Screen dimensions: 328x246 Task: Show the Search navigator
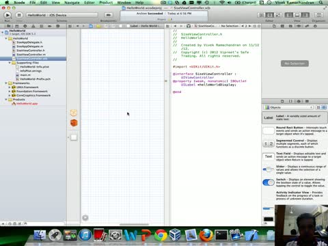click(x=25, y=26)
